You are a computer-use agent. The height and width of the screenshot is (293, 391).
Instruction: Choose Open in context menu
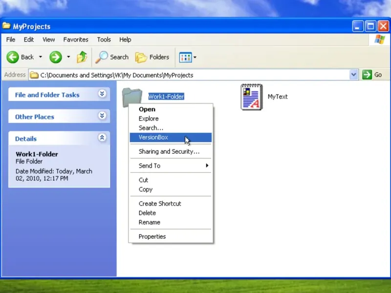tap(171, 109)
